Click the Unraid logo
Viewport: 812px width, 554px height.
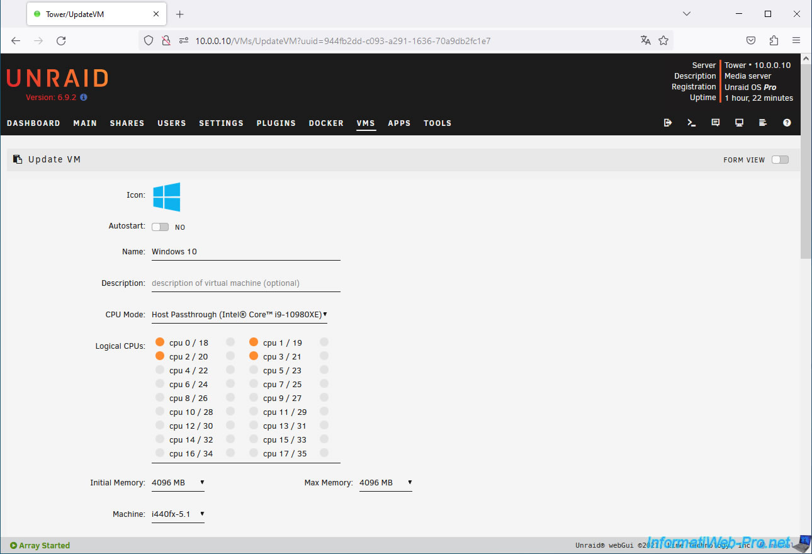click(x=57, y=78)
